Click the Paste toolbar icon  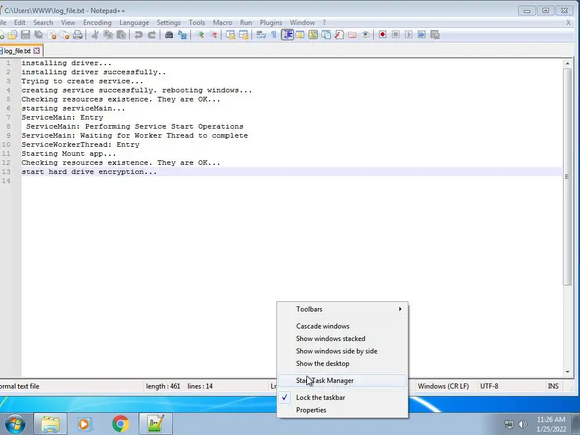point(121,35)
